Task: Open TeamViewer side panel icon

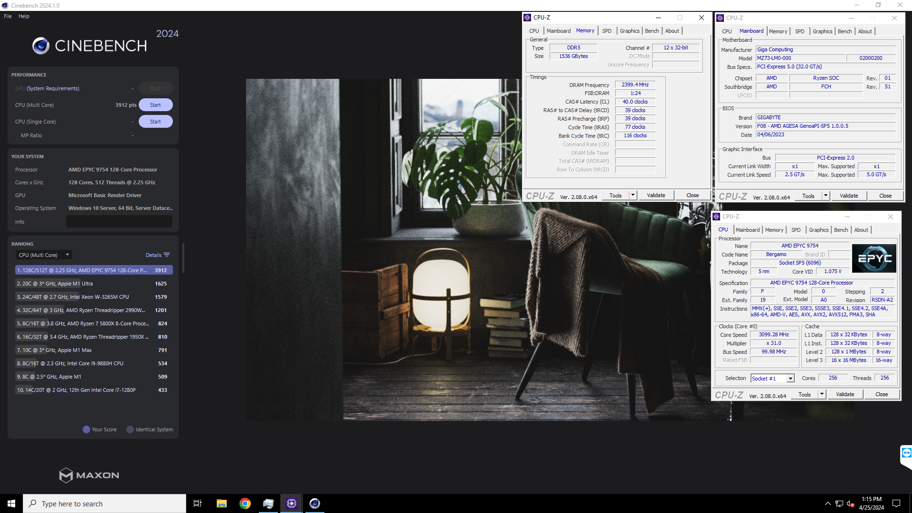Action: [906, 453]
